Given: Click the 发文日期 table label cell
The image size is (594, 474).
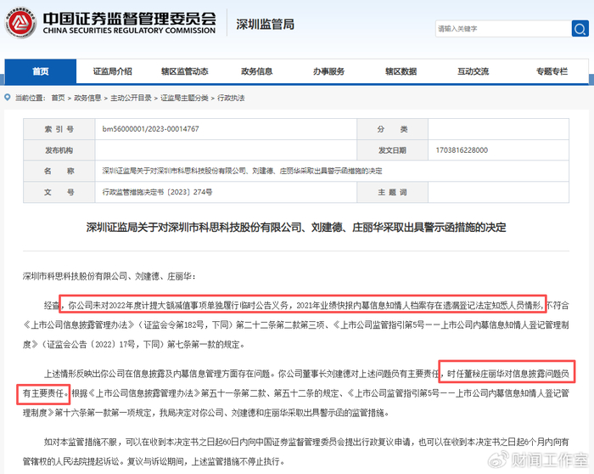Looking at the screenshot, I should [392, 150].
